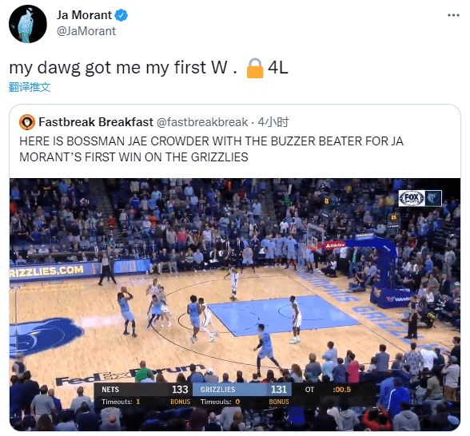Click the main tweet text
Screen dimensions: 470x436
pyautogui.click(x=149, y=68)
